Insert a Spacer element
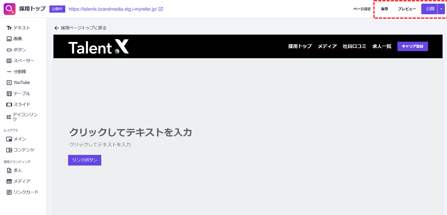Screen dimensions: 447x215 9,61
